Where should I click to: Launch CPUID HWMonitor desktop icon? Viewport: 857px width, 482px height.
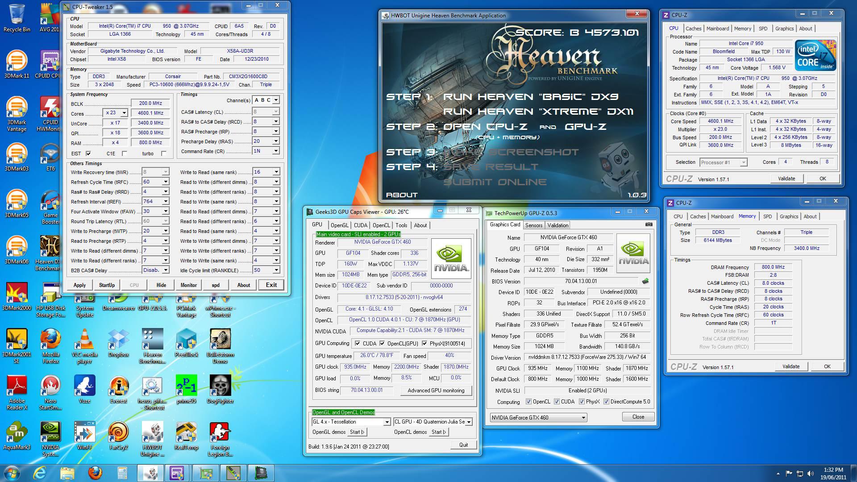point(50,114)
